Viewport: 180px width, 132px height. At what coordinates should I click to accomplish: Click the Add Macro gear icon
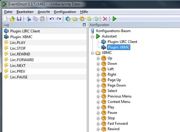(82, 19)
